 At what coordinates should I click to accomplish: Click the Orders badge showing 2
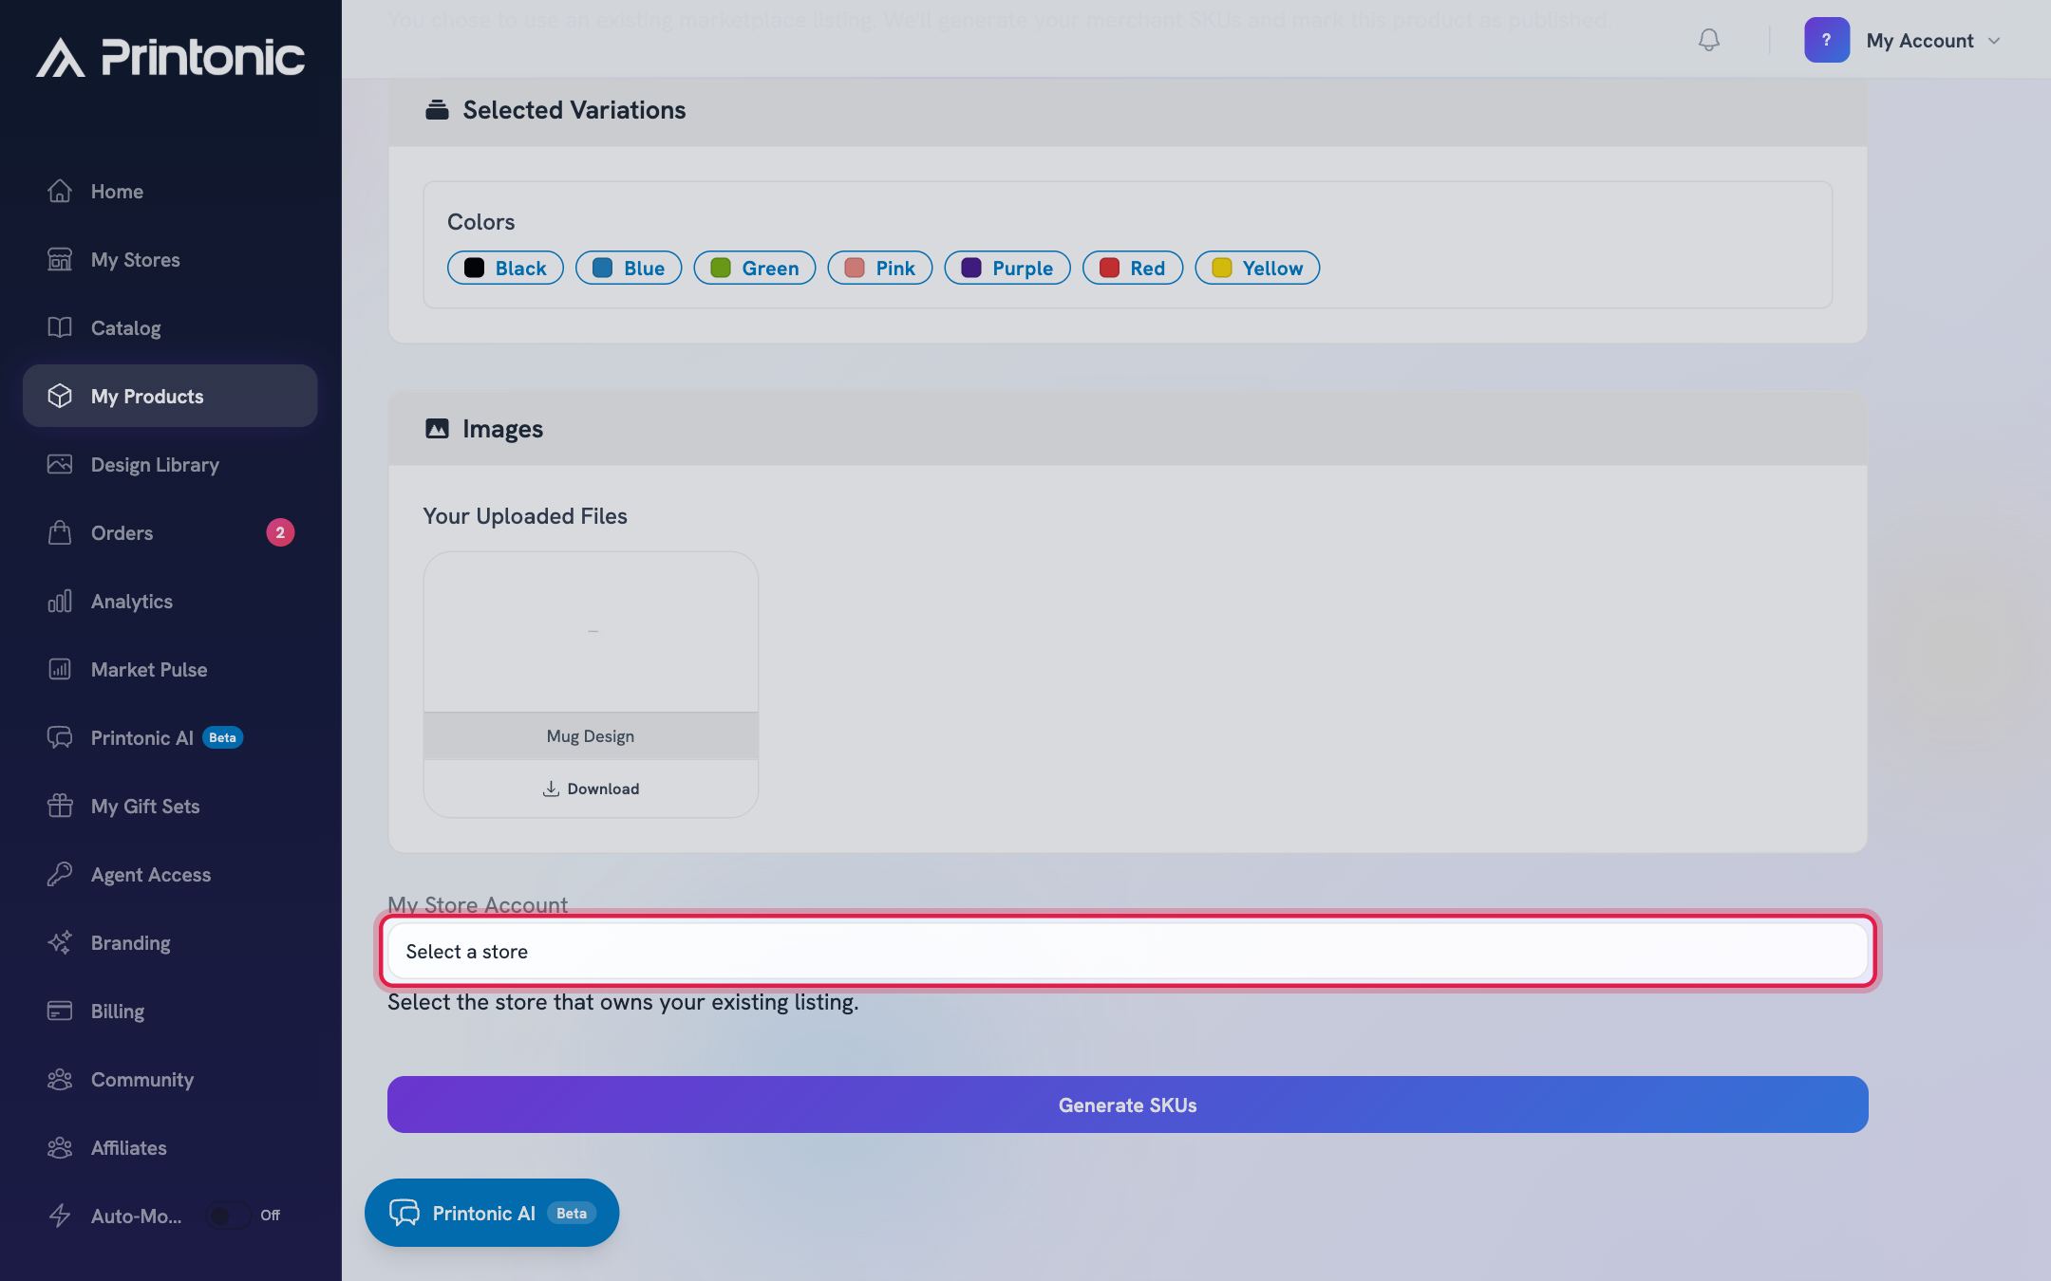pos(280,532)
